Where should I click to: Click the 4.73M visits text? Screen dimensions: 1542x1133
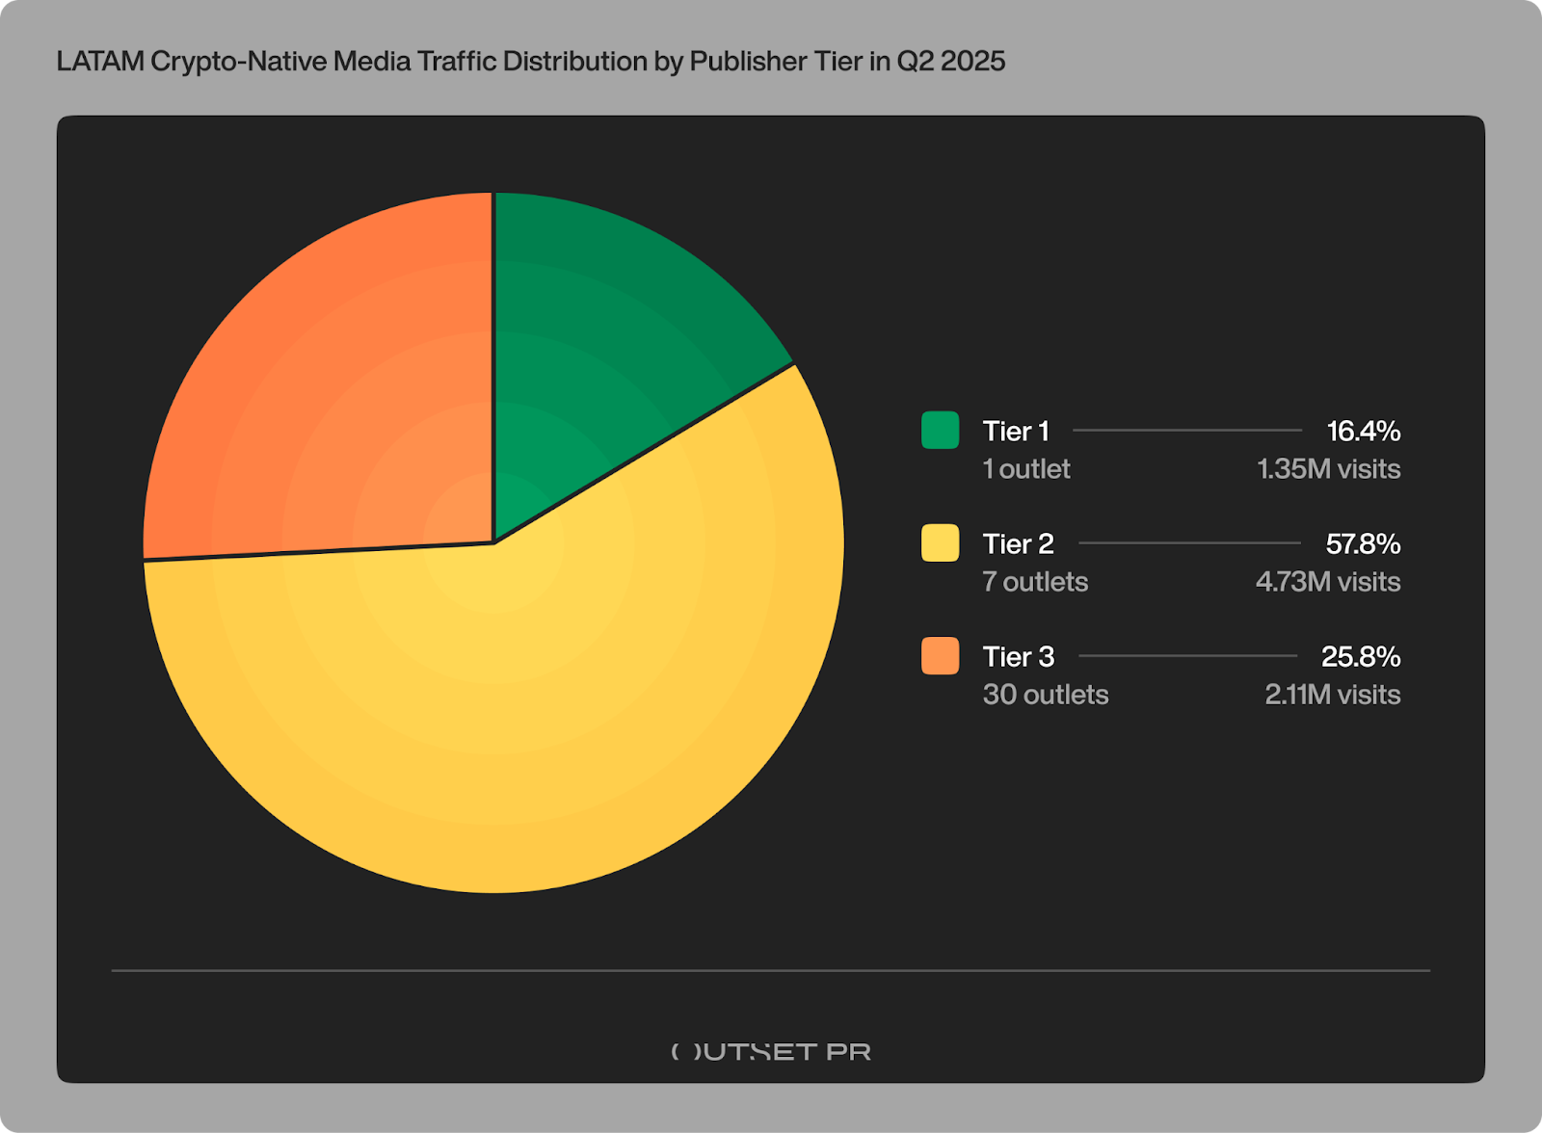click(x=1327, y=582)
